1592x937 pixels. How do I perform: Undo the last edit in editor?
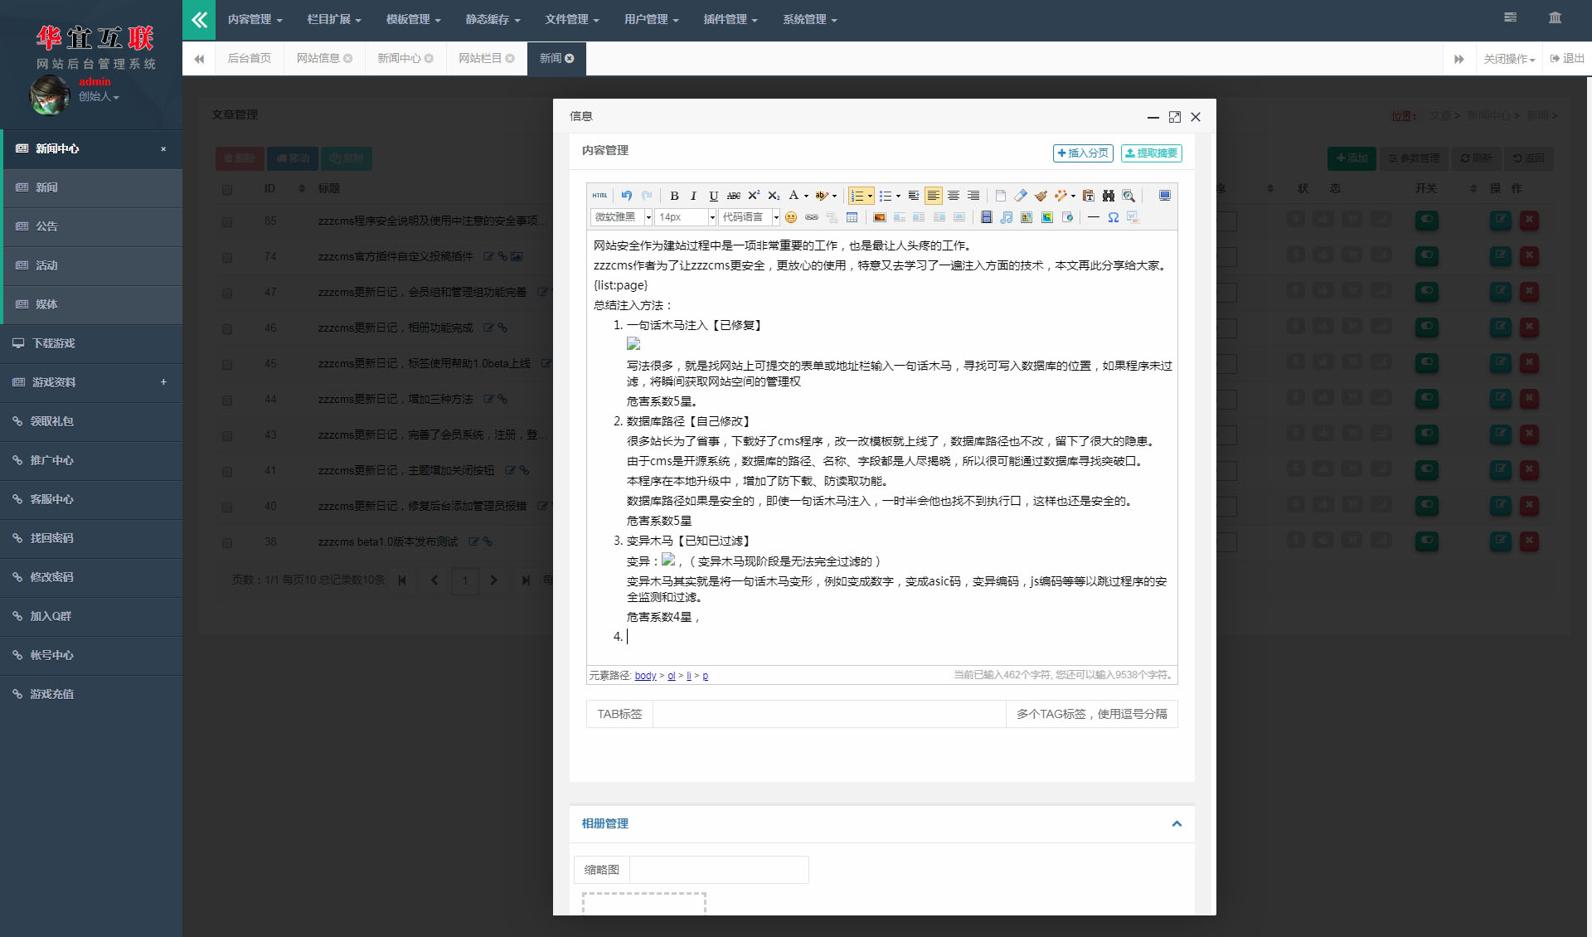coord(627,196)
